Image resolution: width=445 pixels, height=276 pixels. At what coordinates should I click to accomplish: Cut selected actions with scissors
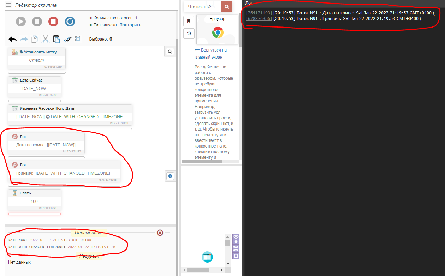click(46, 39)
